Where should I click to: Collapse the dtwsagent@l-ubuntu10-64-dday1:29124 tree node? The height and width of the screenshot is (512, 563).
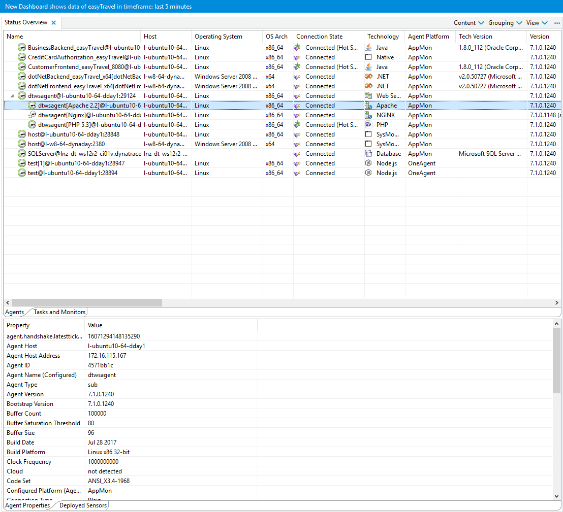click(x=12, y=96)
